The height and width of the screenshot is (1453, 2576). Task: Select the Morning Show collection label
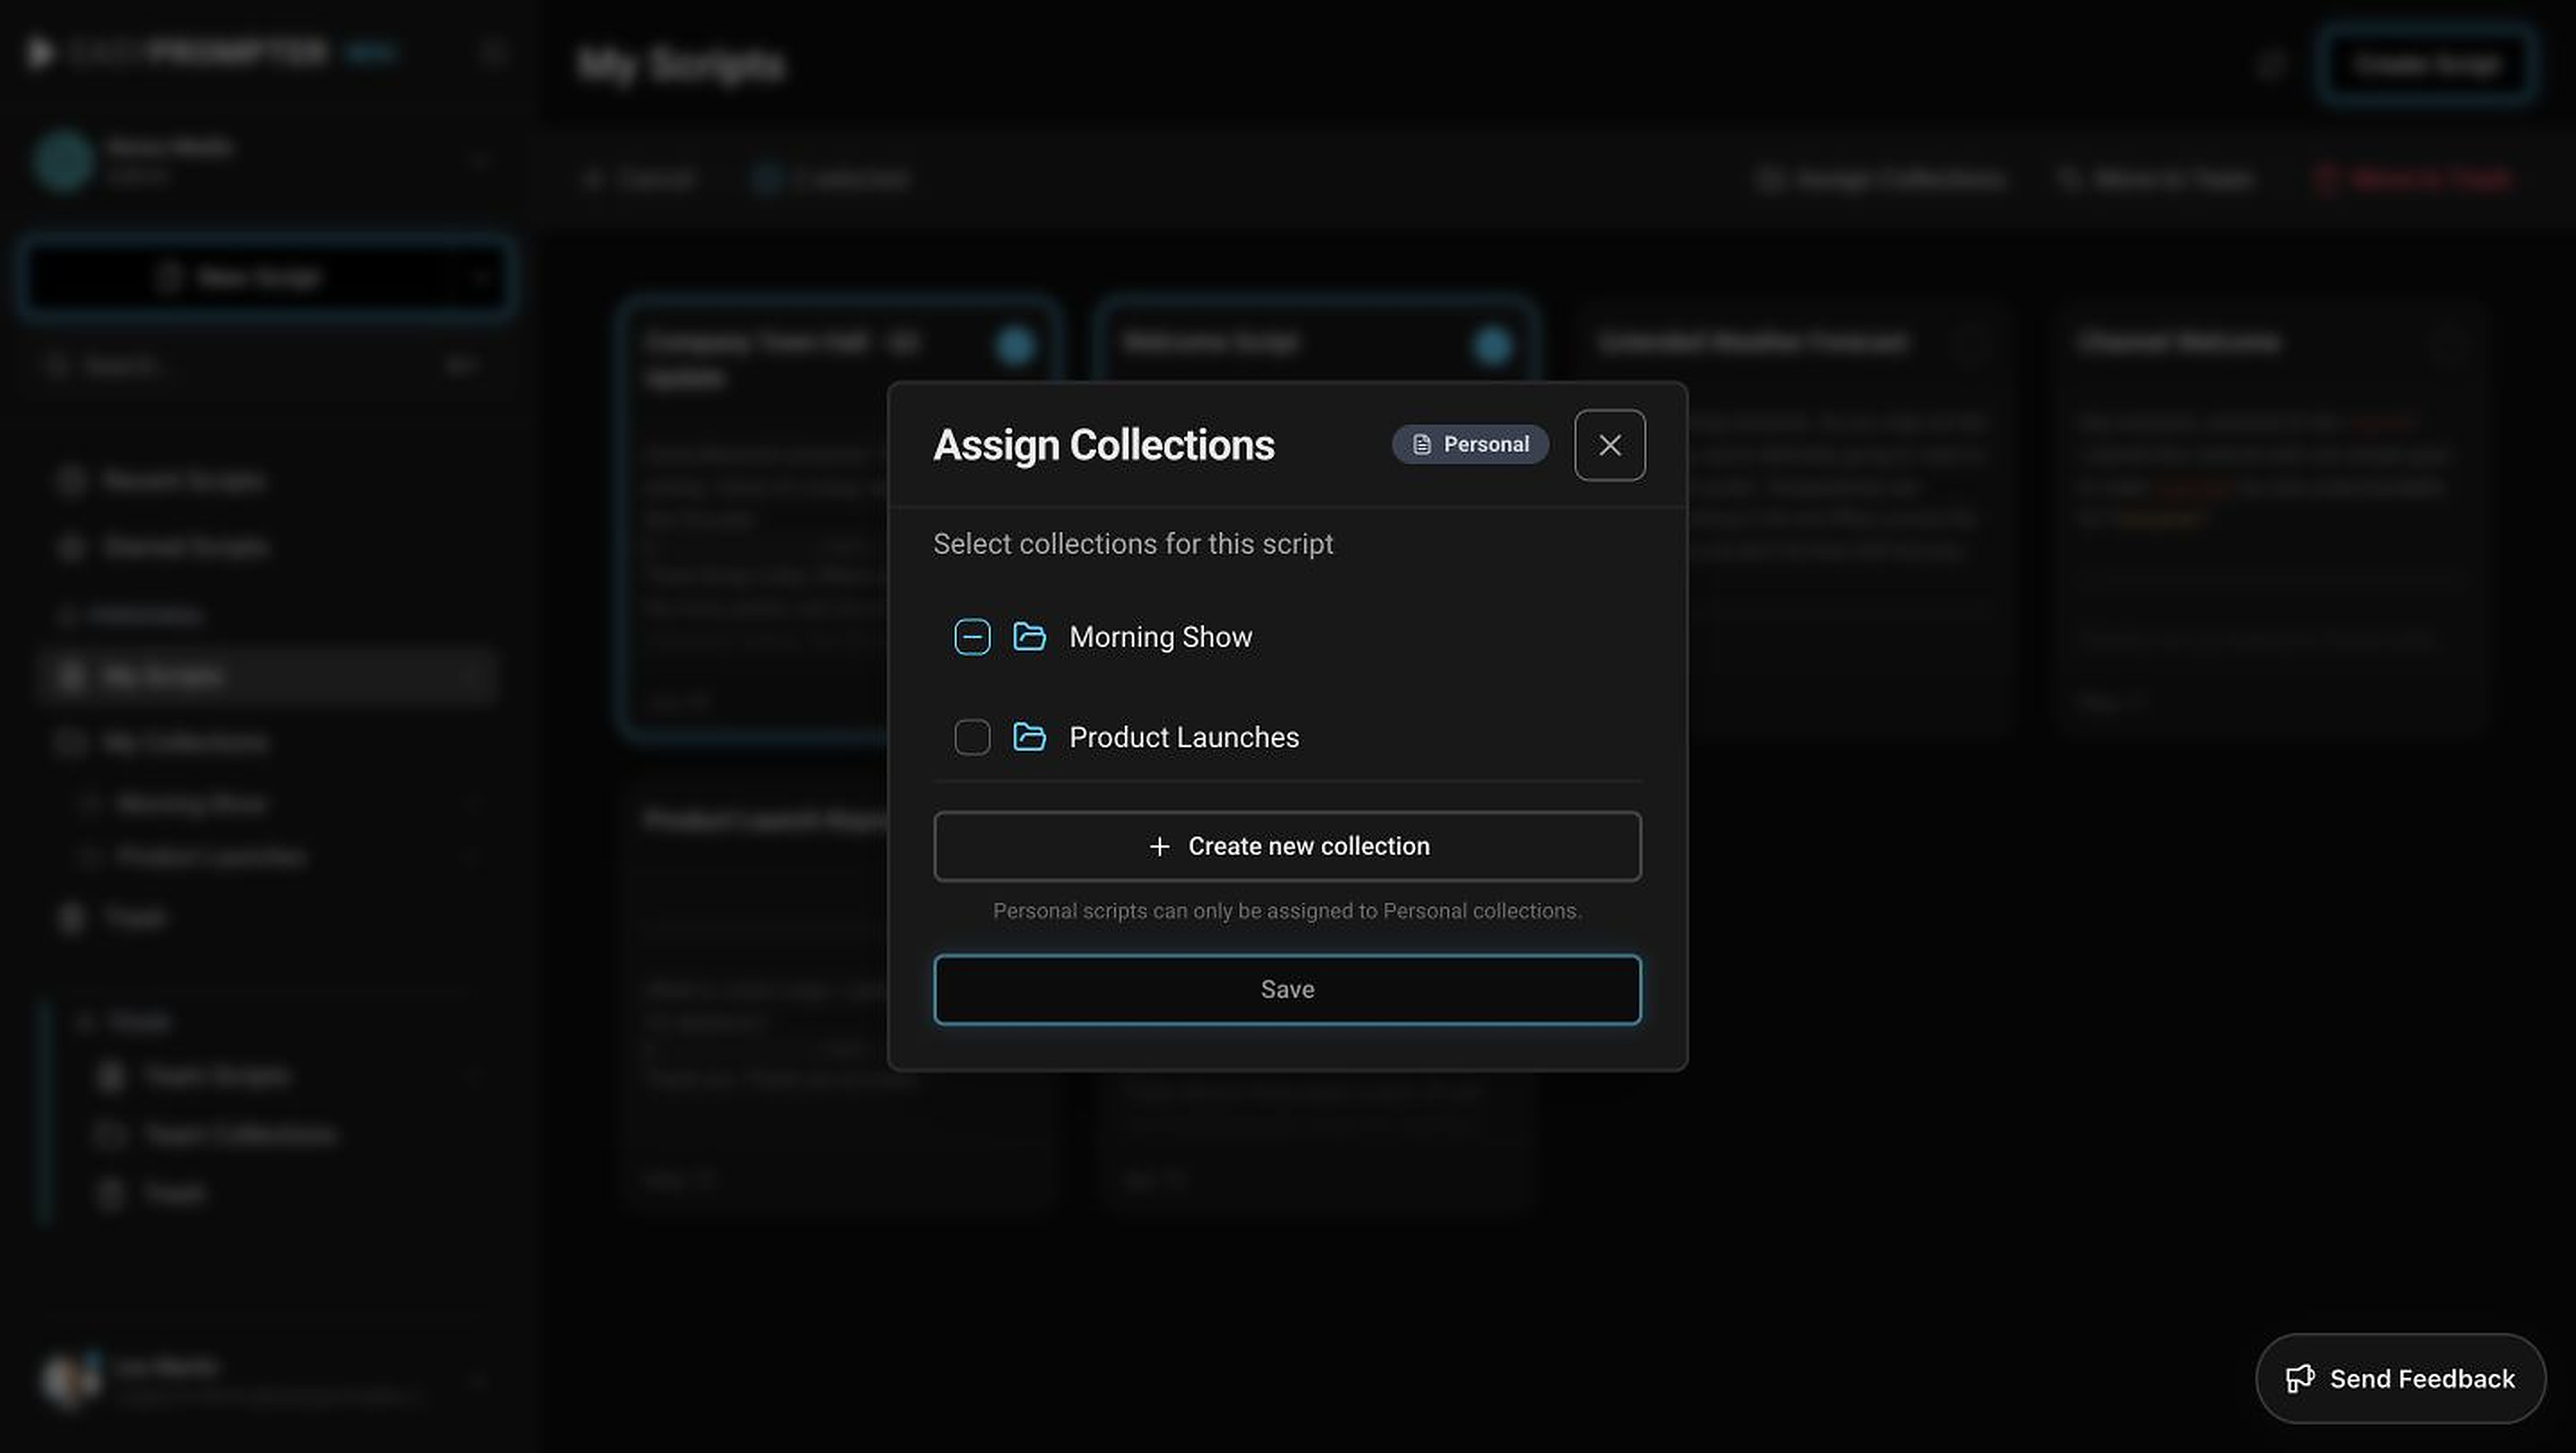[1160, 637]
